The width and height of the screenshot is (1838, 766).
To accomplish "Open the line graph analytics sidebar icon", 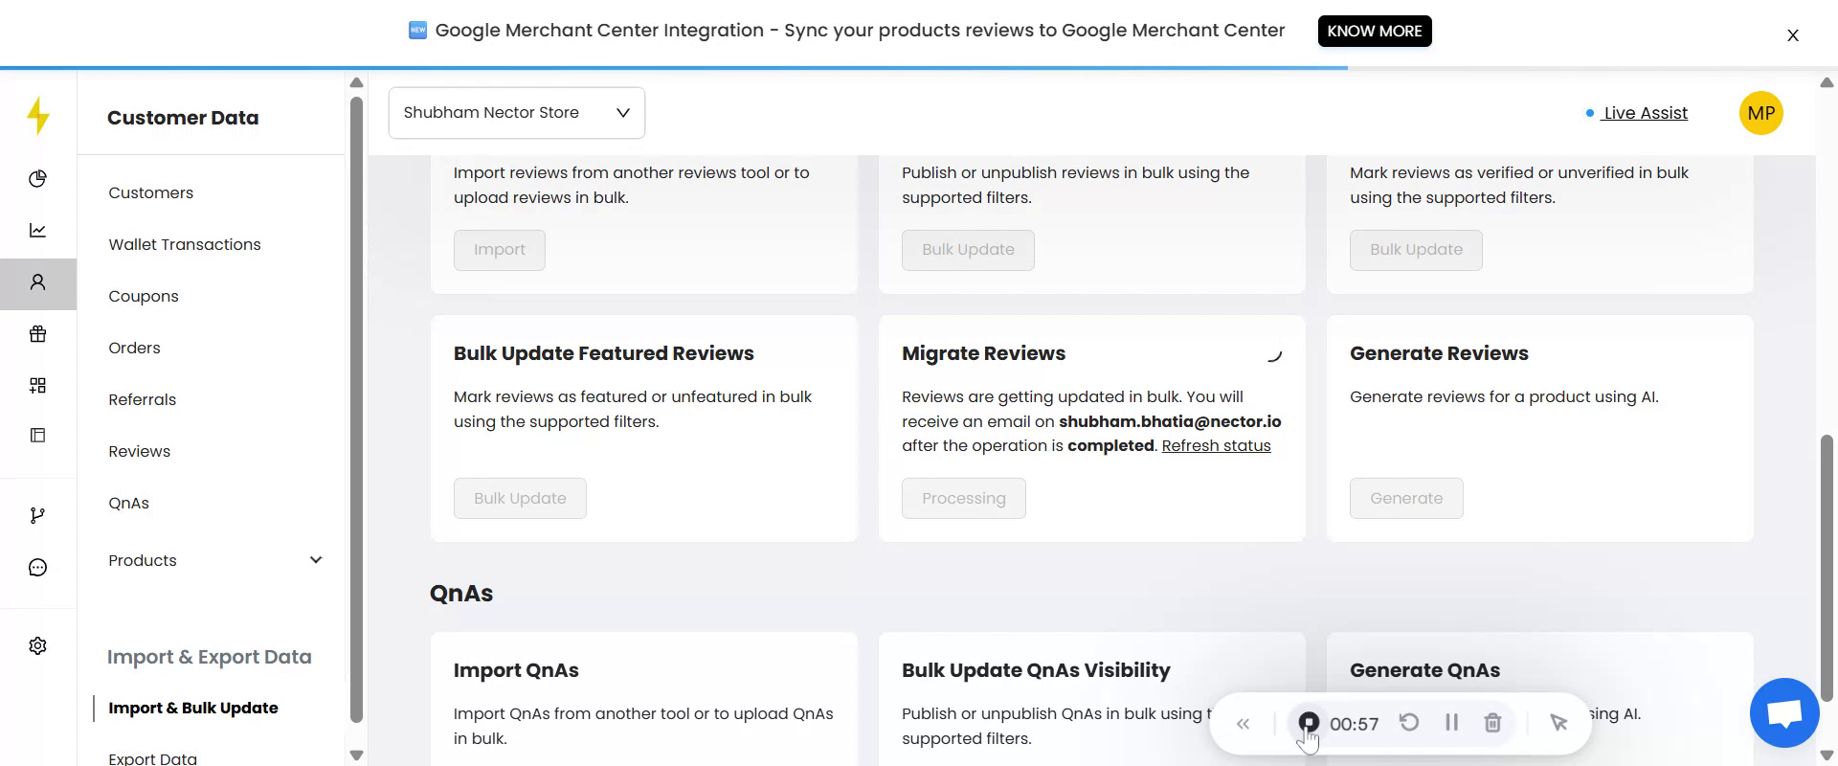I will 37,231.
